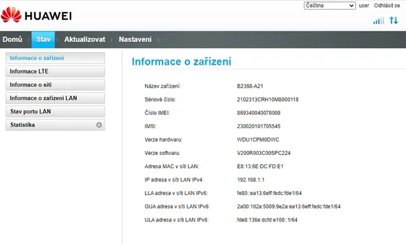
Task: Click Odhlásit se link
Action: tap(387, 6)
